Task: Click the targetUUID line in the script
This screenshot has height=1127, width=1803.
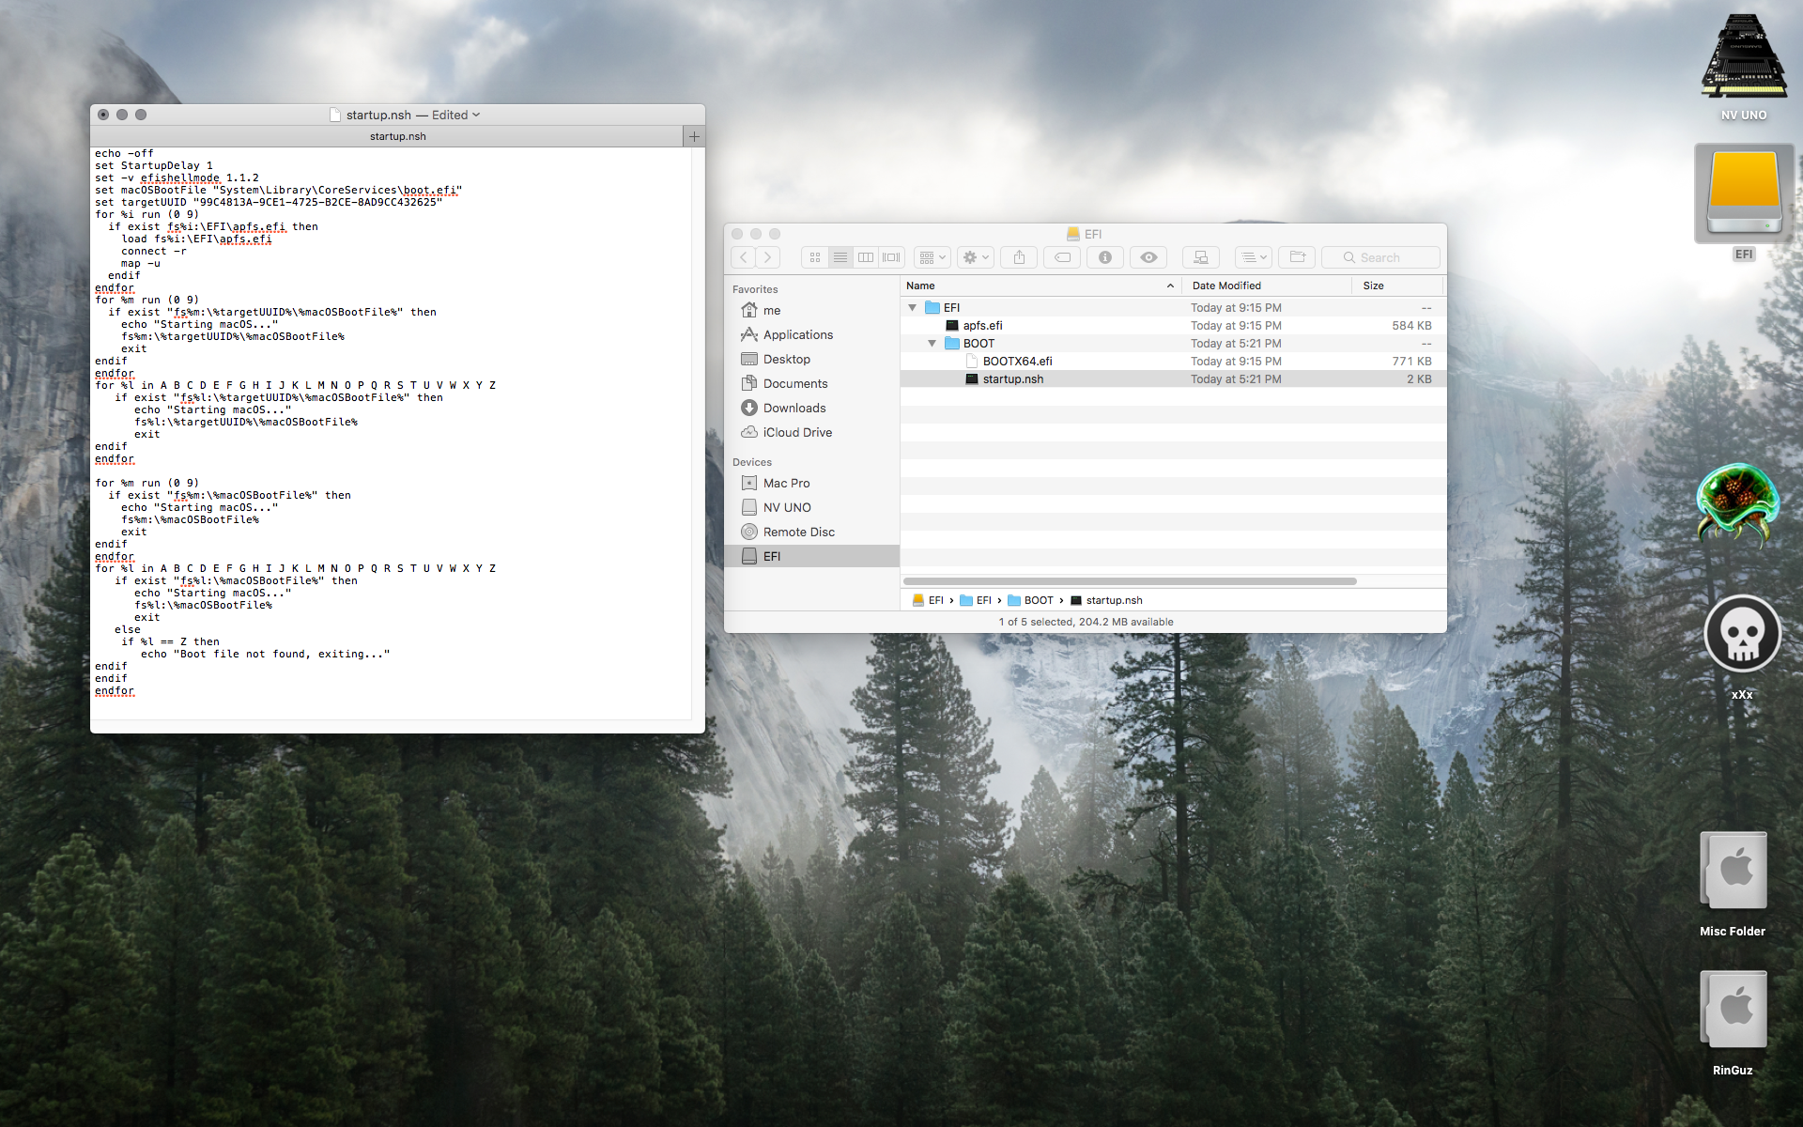Action: (269, 202)
